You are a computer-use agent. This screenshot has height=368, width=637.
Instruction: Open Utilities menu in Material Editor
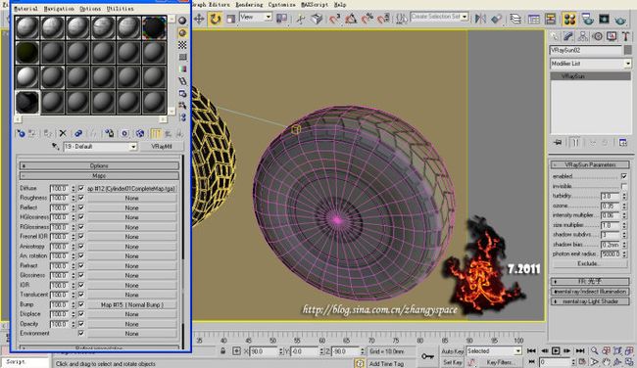point(121,9)
